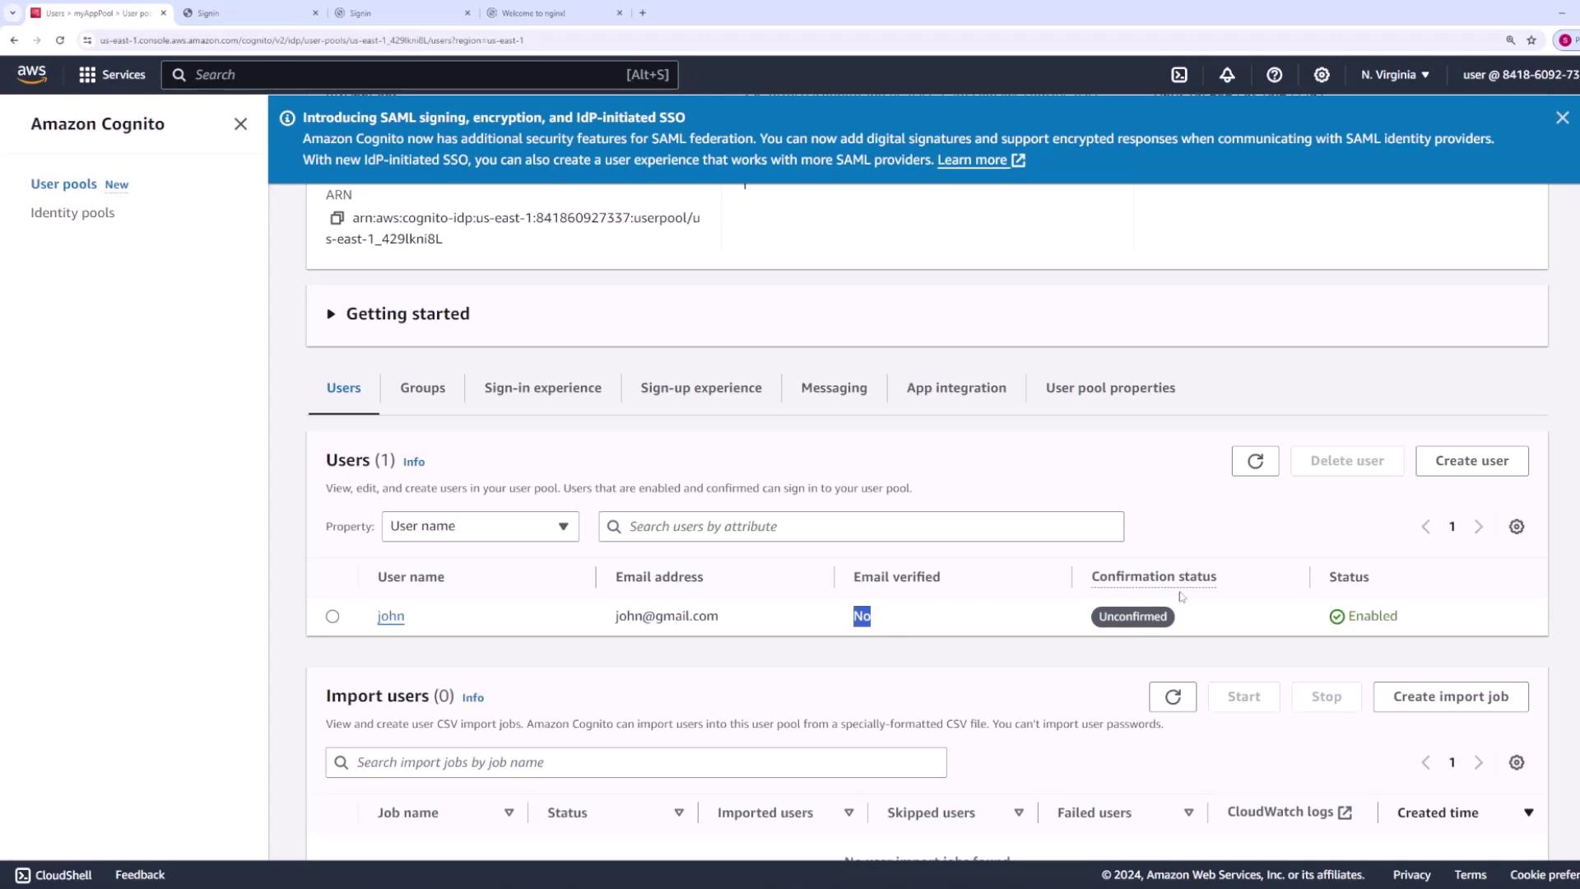This screenshot has height=889, width=1580.
Task: Dismiss the SAML signing info banner
Action: click(x=1562, y=118)
